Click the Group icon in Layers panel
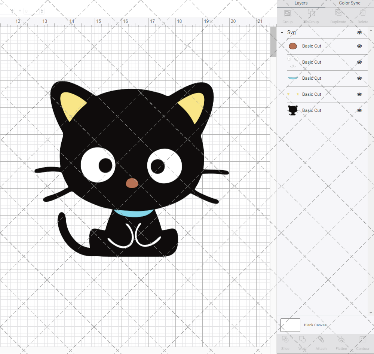 (287, 13)
